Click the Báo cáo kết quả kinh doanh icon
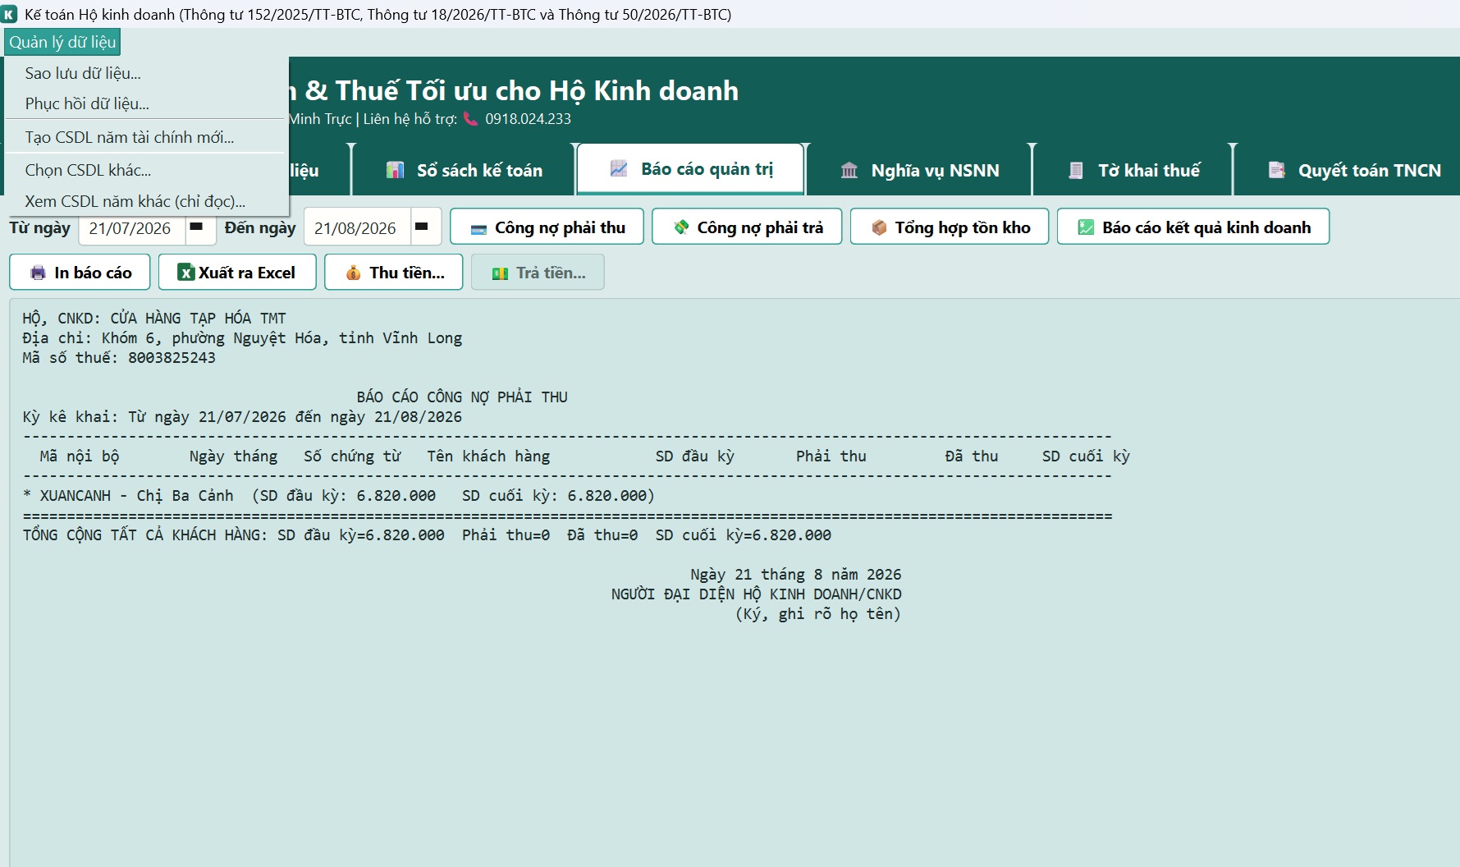The height and width of the screenshot is (867, 1460). coord(1086,227)
